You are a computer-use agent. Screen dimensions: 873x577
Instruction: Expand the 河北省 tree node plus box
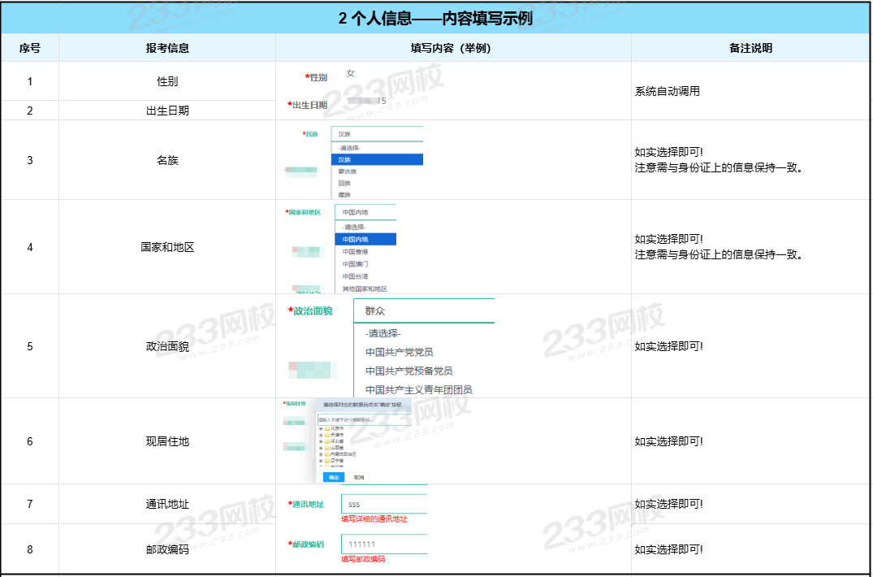tap(321, 441)
